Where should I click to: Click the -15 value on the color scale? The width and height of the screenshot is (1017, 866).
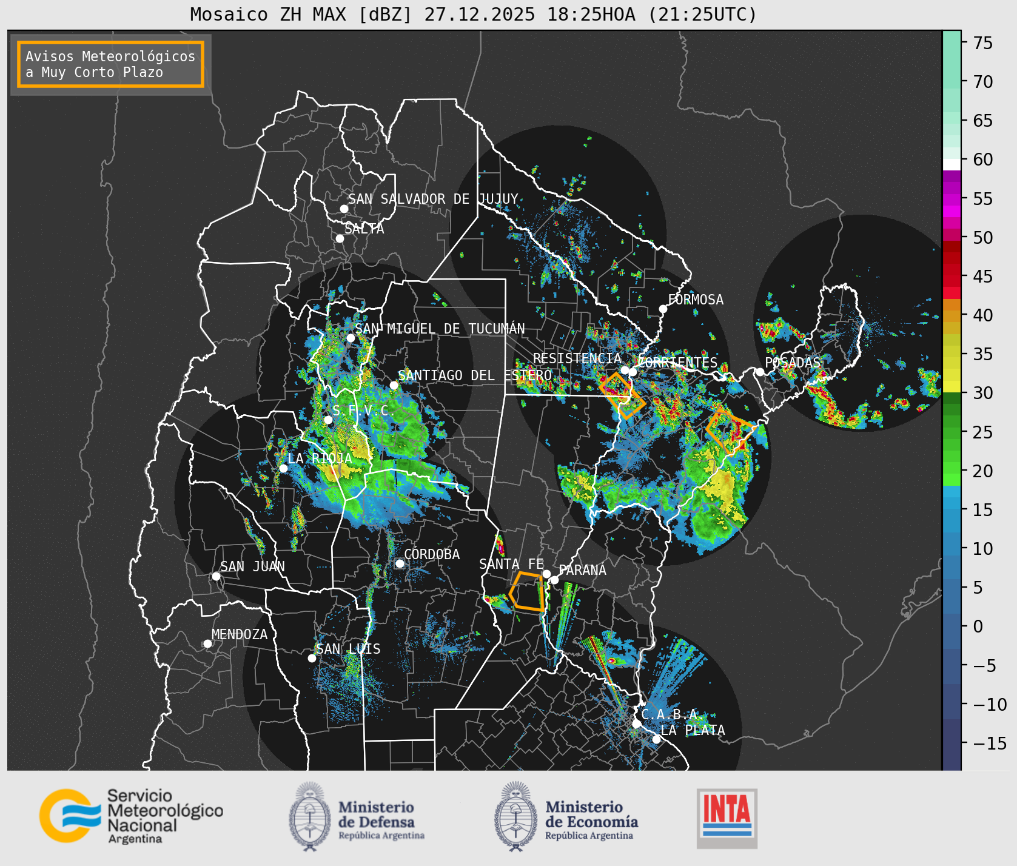[x=990, y=743]
